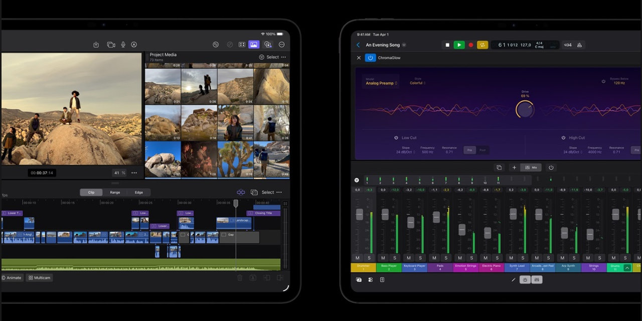Adjust the Drive knob in ChromaGlow
The image size is (642, 321).
[525, 109]
